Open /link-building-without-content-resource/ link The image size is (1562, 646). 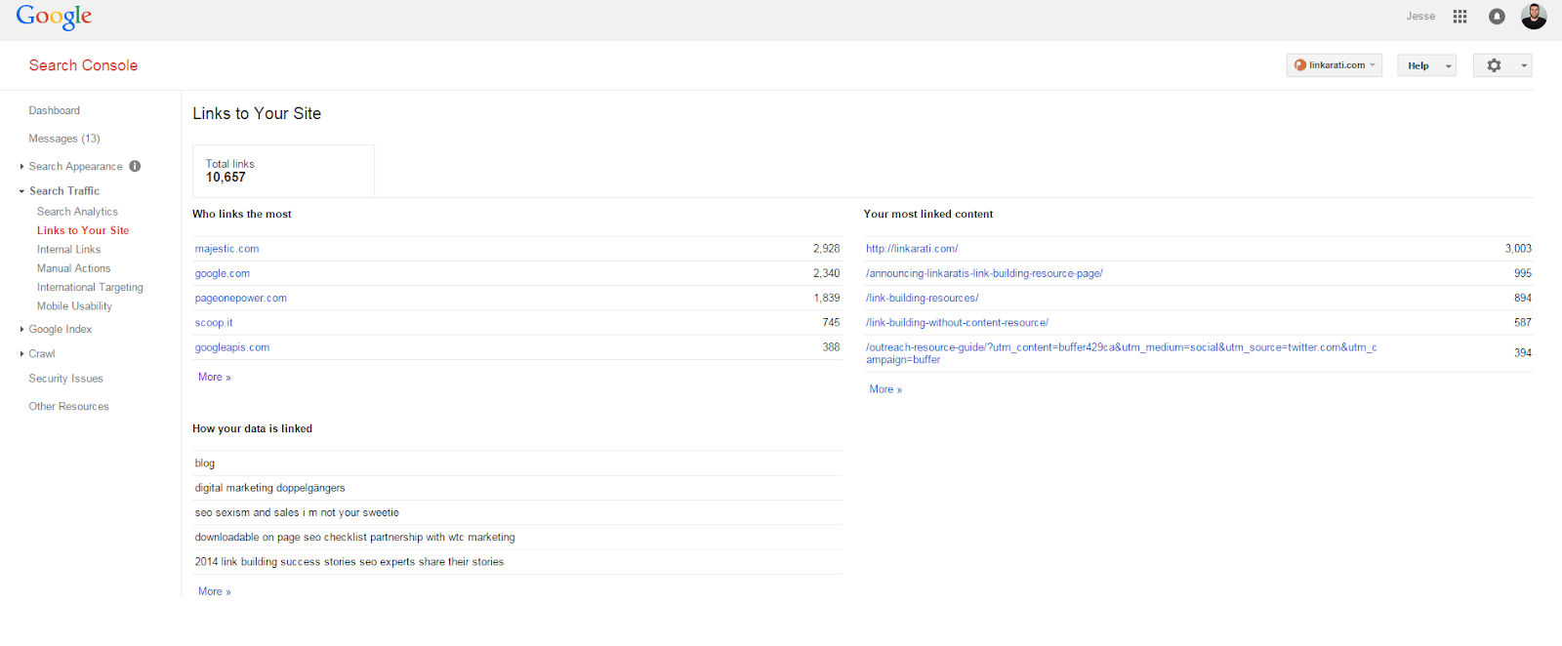coord(957,323)
